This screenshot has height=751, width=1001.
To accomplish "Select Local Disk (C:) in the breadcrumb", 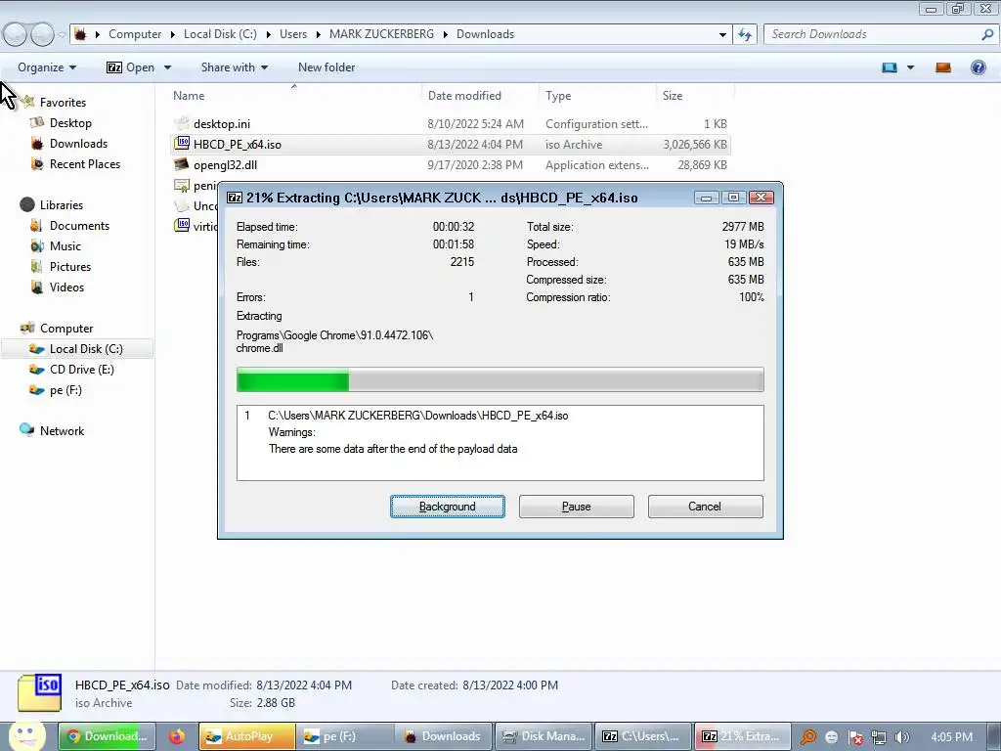I will (220, 34).
